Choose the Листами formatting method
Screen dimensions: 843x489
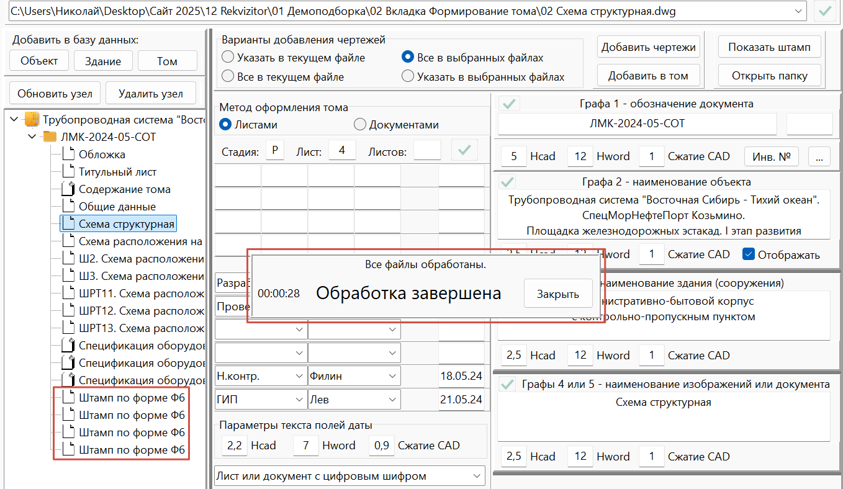pos(225,124)
